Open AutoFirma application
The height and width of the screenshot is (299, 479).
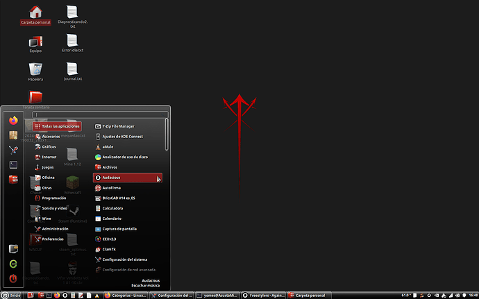tap(128, 188)
